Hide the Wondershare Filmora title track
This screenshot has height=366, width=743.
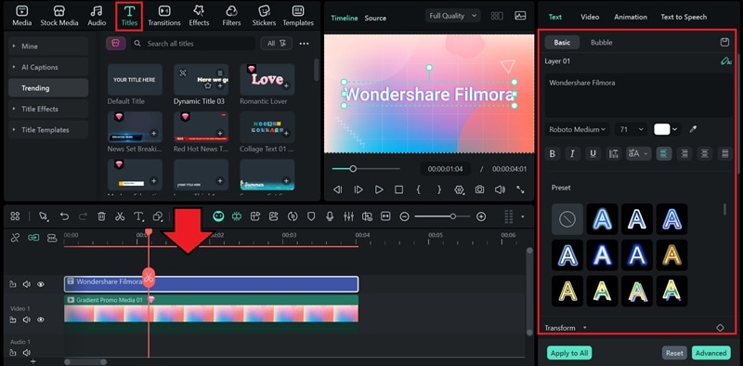click(x=41, y=284)
